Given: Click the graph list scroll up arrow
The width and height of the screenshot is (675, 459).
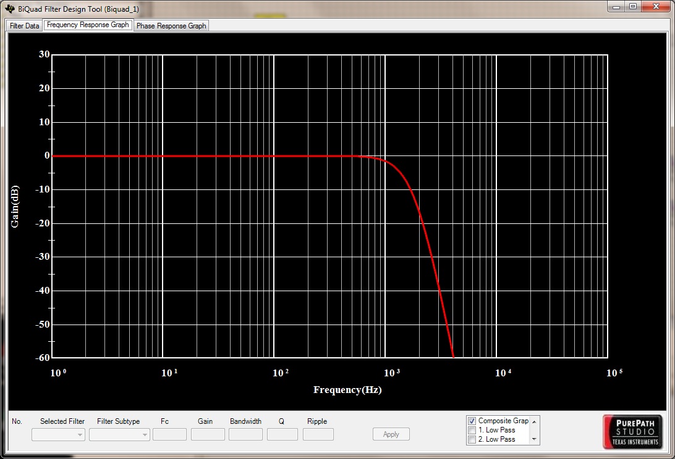Looking at the screenshot, I should pos(534,421).
